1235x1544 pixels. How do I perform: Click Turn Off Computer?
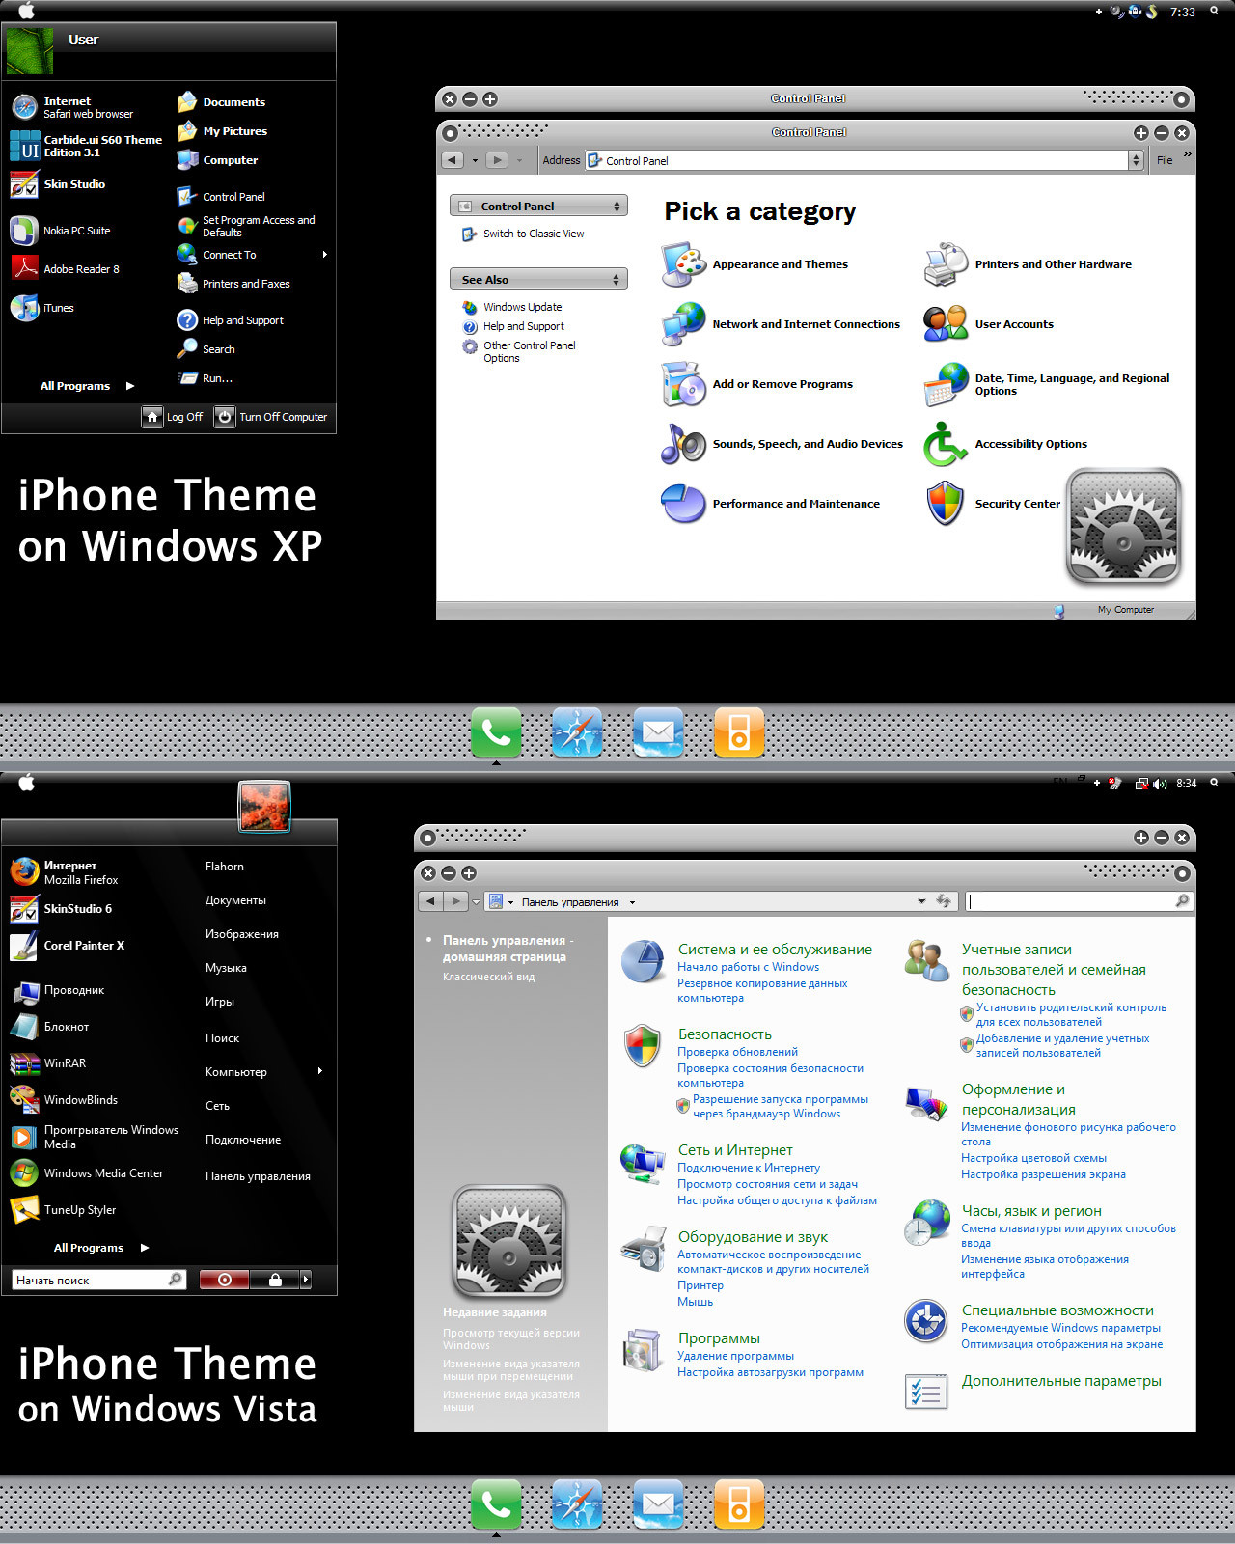coord(272,417)
